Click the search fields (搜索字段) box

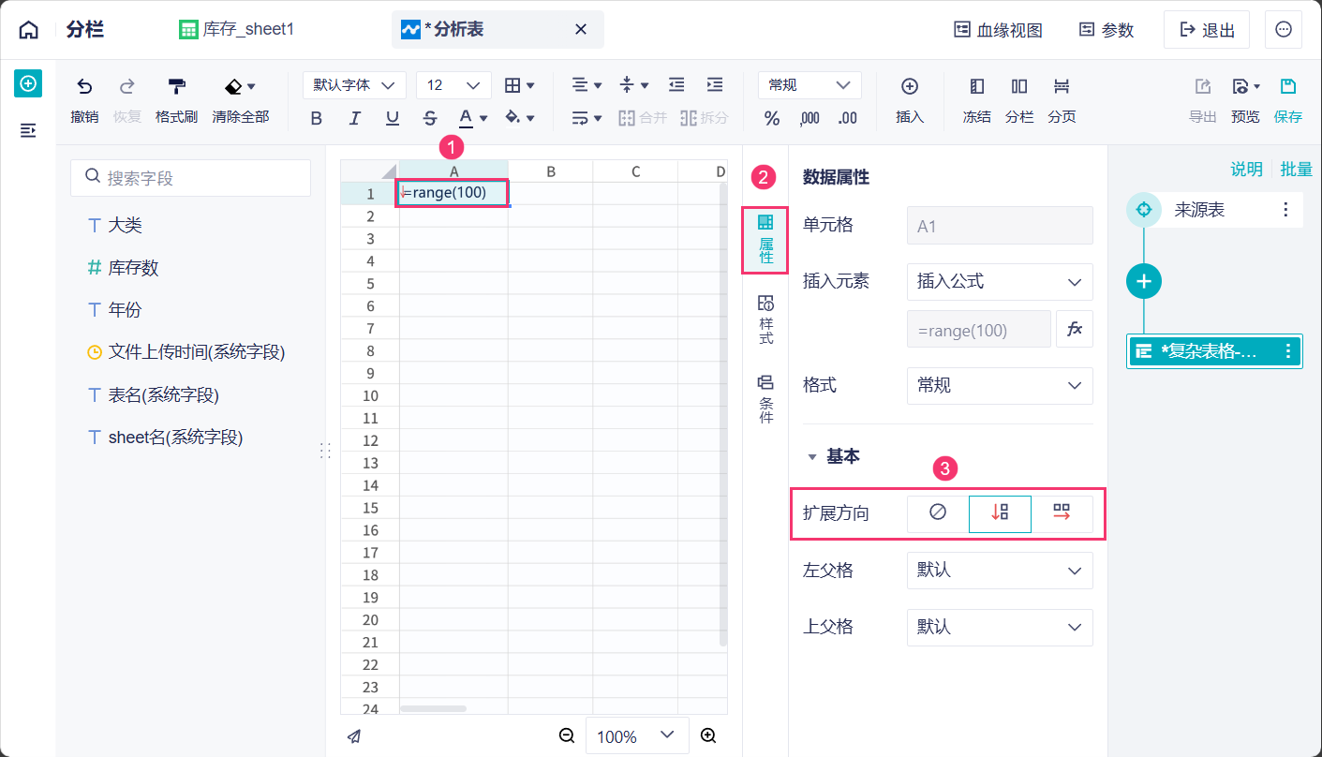pyautogui.click(x=190, y=178)
